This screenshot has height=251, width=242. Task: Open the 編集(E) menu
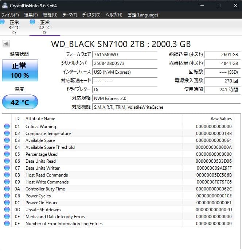pos(31,15)
